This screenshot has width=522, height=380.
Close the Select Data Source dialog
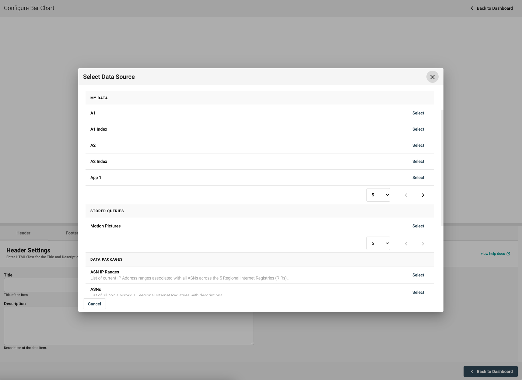[x=432, y=77]
